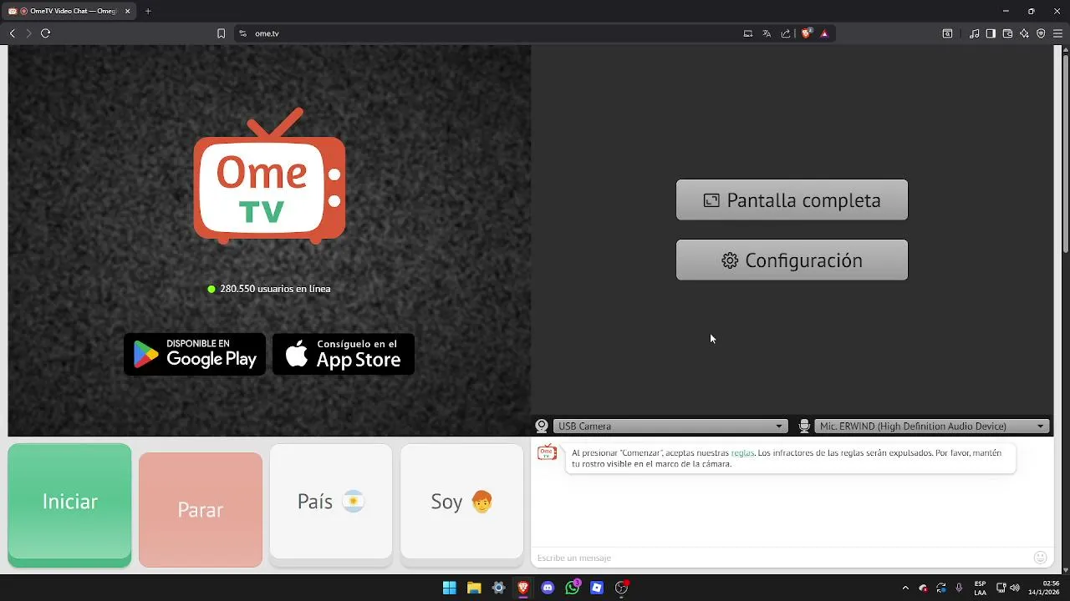Open Roblox from the taskbar

click(597, 588)
